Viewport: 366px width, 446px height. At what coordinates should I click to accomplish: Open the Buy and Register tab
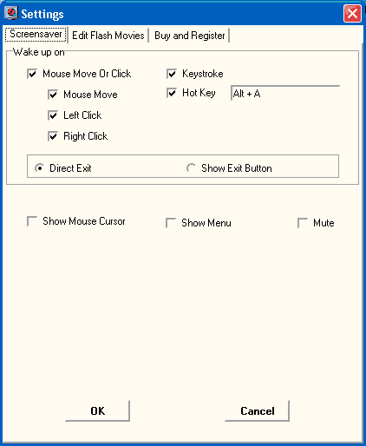[x=189, y=36]
